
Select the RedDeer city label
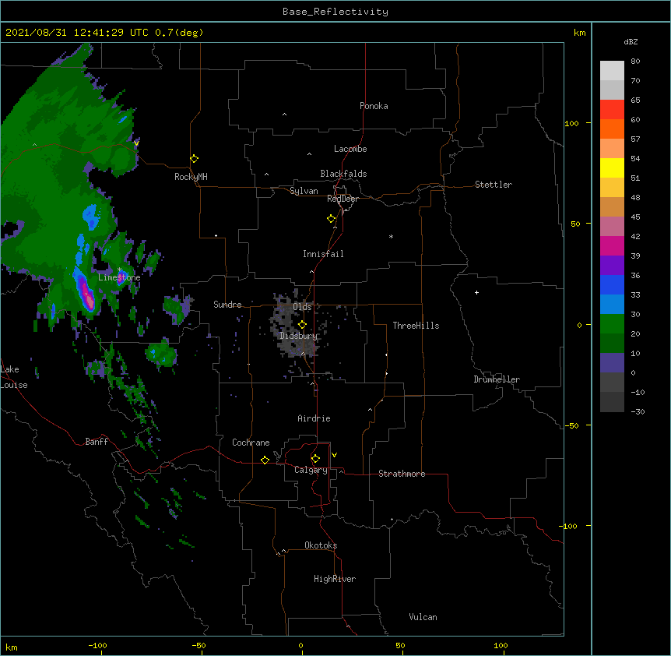click(343, 199)
